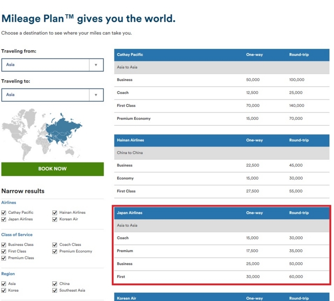Click the Class of Service filter heading
334x301 pixels.
[x=17, y=235]
